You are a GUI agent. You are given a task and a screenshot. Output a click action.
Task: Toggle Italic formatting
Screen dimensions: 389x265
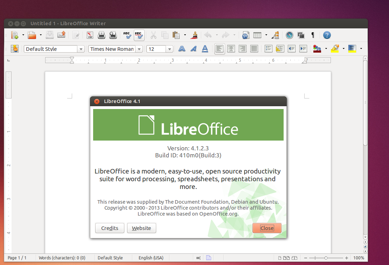point(194,48)
